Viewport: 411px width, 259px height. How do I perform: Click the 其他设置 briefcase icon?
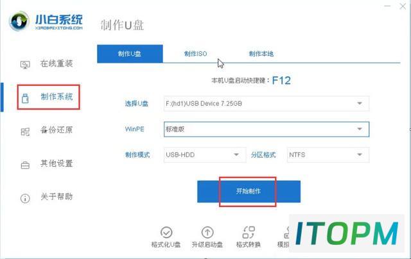tap(25, 165)
